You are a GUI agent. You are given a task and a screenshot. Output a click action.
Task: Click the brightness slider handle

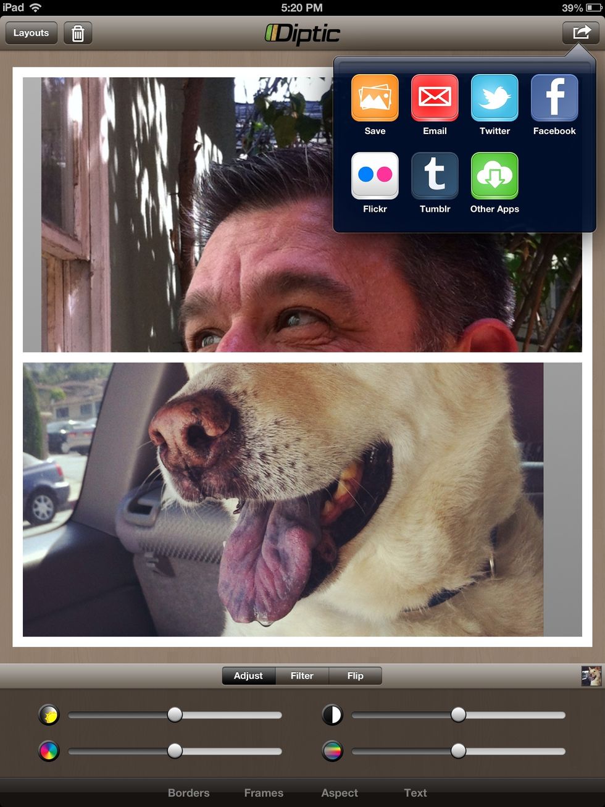tap(175, 715)
